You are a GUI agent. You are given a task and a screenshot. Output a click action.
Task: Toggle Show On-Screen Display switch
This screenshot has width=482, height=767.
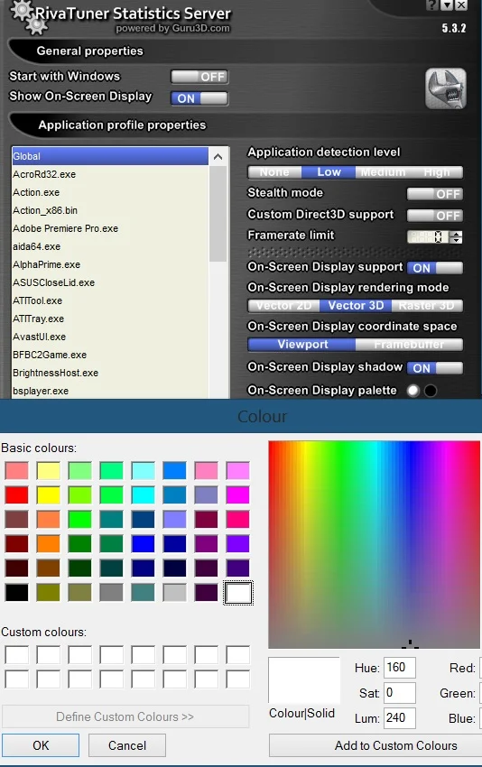click(x=199, y=98)
